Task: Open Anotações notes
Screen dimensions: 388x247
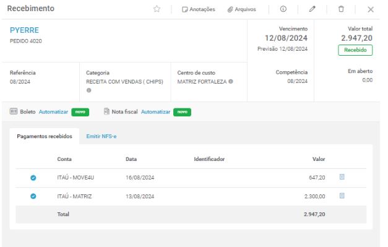Action: 199,9
